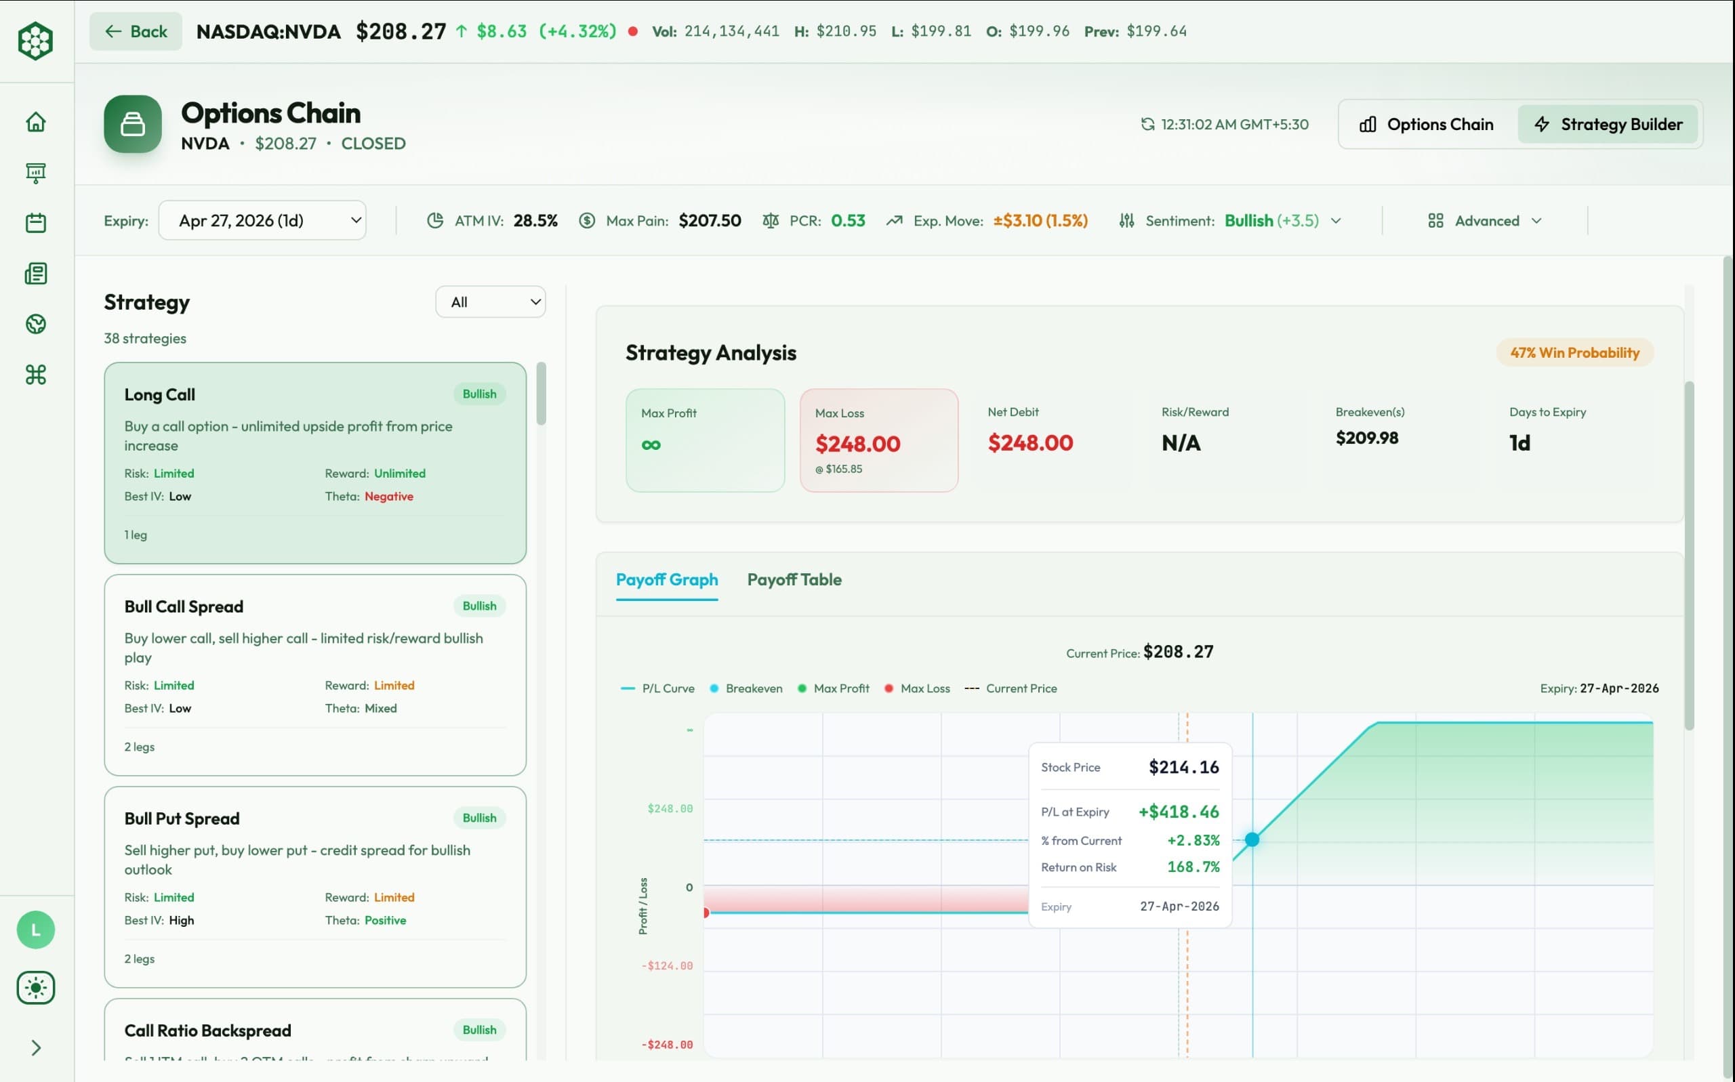Select the Bull Call Spread strategy card
1735x1082 pixels.
pyautogui.click(x=315, y=675)
